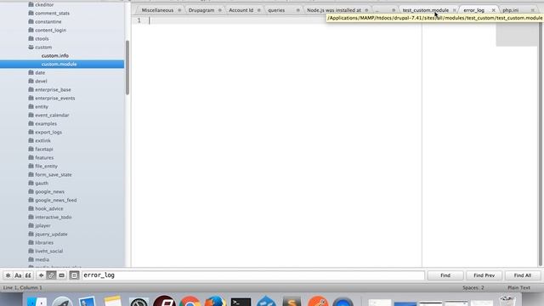Viewport: 544px width, 306px height.
Task: Click the Find button
Action: pyautogui.click(x=445, y=275)
